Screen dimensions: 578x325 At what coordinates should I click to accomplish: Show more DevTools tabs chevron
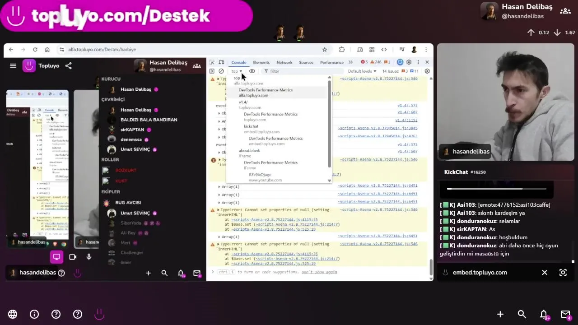click(x=350, y=62)
